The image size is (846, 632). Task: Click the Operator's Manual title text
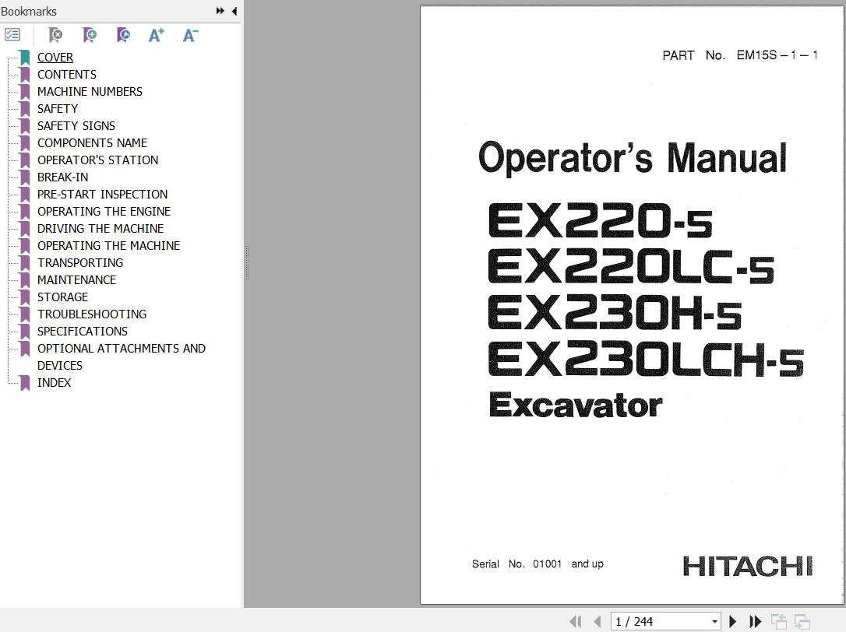point(633,158)
